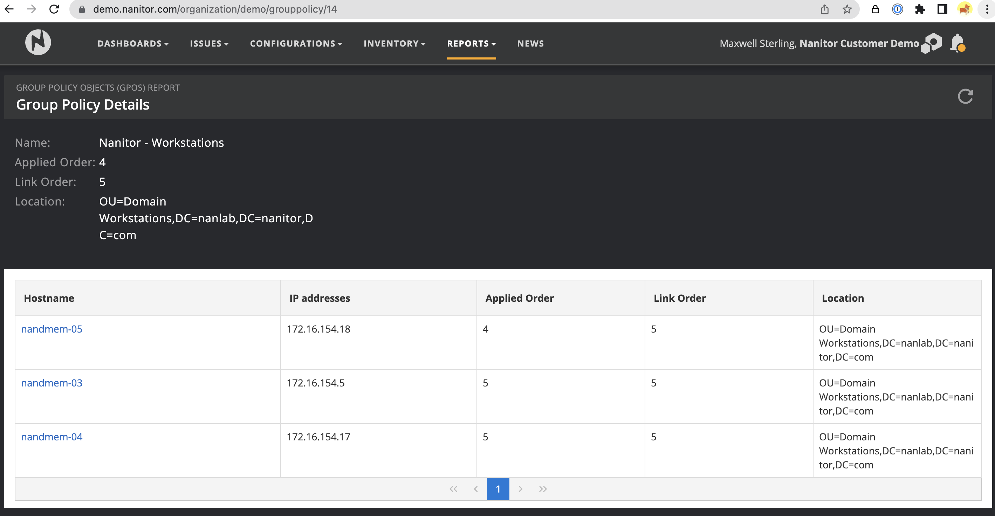Expand the Issues dropdown menu
Viewport: 995px width, 516px height.
point(209,44)
